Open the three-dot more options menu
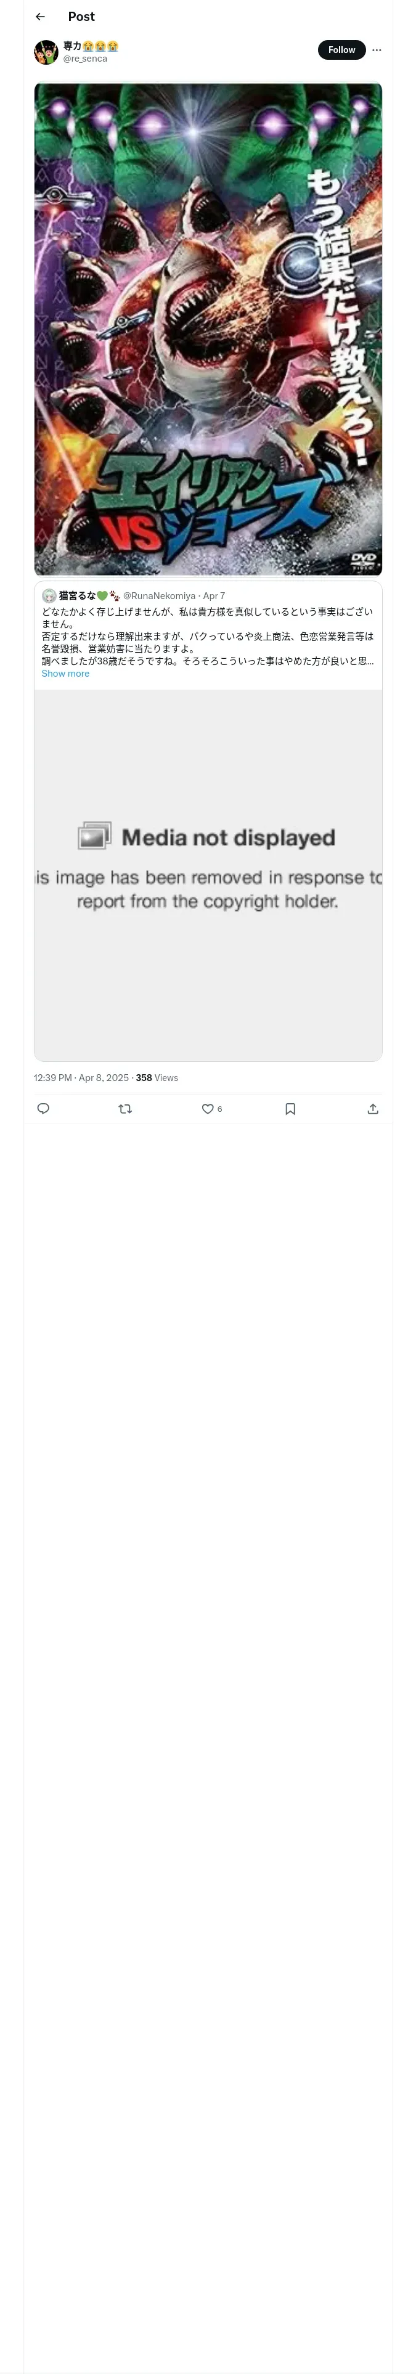 [x=377, y=50]
